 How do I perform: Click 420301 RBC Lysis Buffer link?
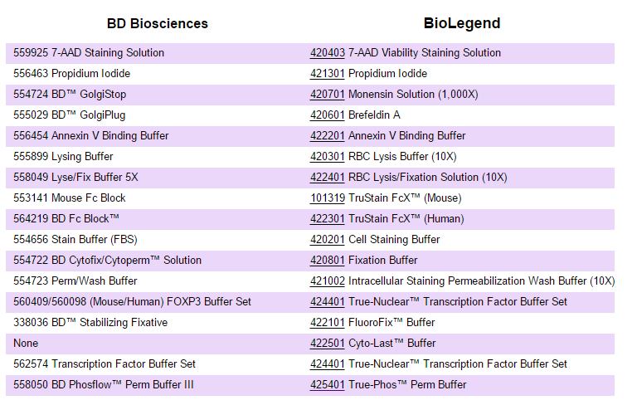click(328, 157)
